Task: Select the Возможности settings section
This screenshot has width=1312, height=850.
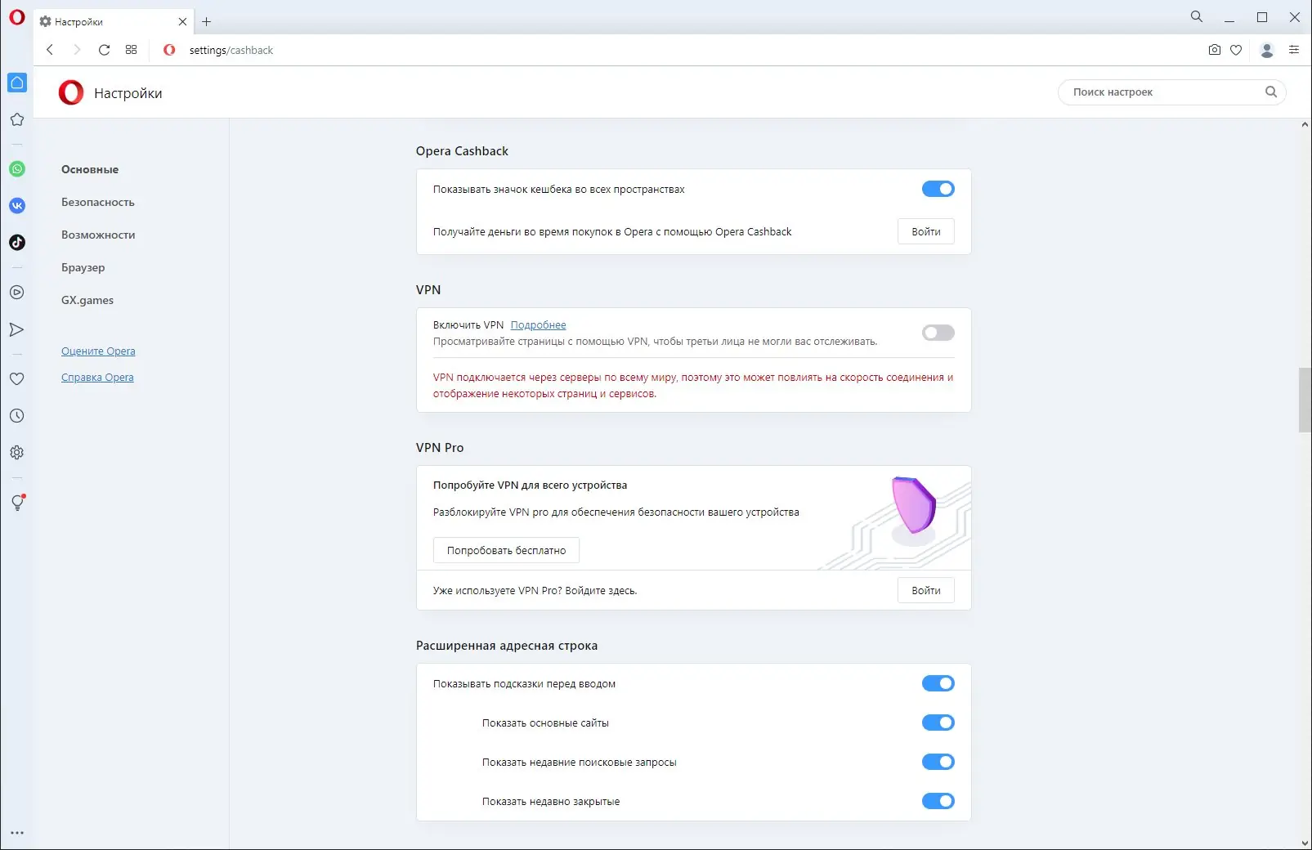Action: 98,235
